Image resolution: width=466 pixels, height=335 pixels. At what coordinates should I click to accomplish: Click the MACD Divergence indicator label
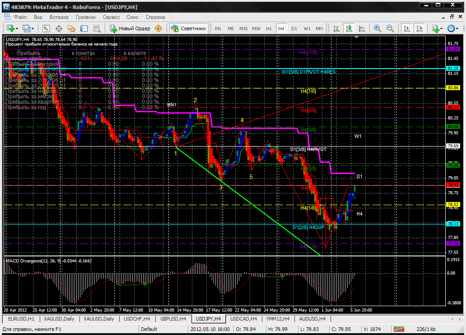coord(49,261)
